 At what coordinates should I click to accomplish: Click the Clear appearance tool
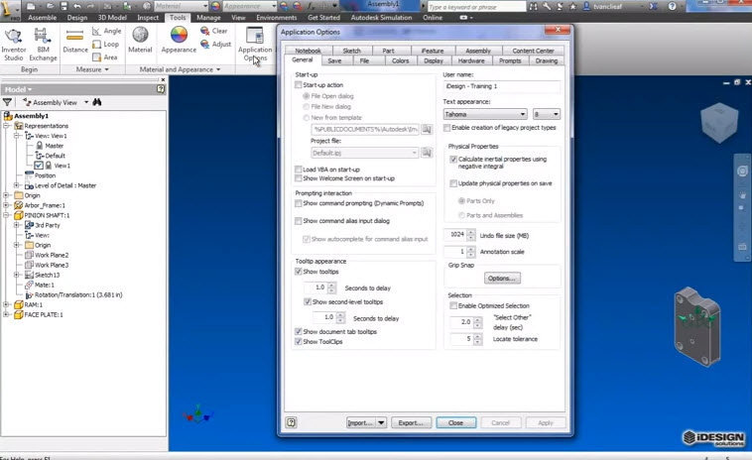tap(214, 31)
